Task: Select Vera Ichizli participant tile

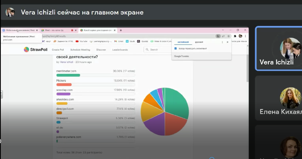Action: tap(278, 49)
